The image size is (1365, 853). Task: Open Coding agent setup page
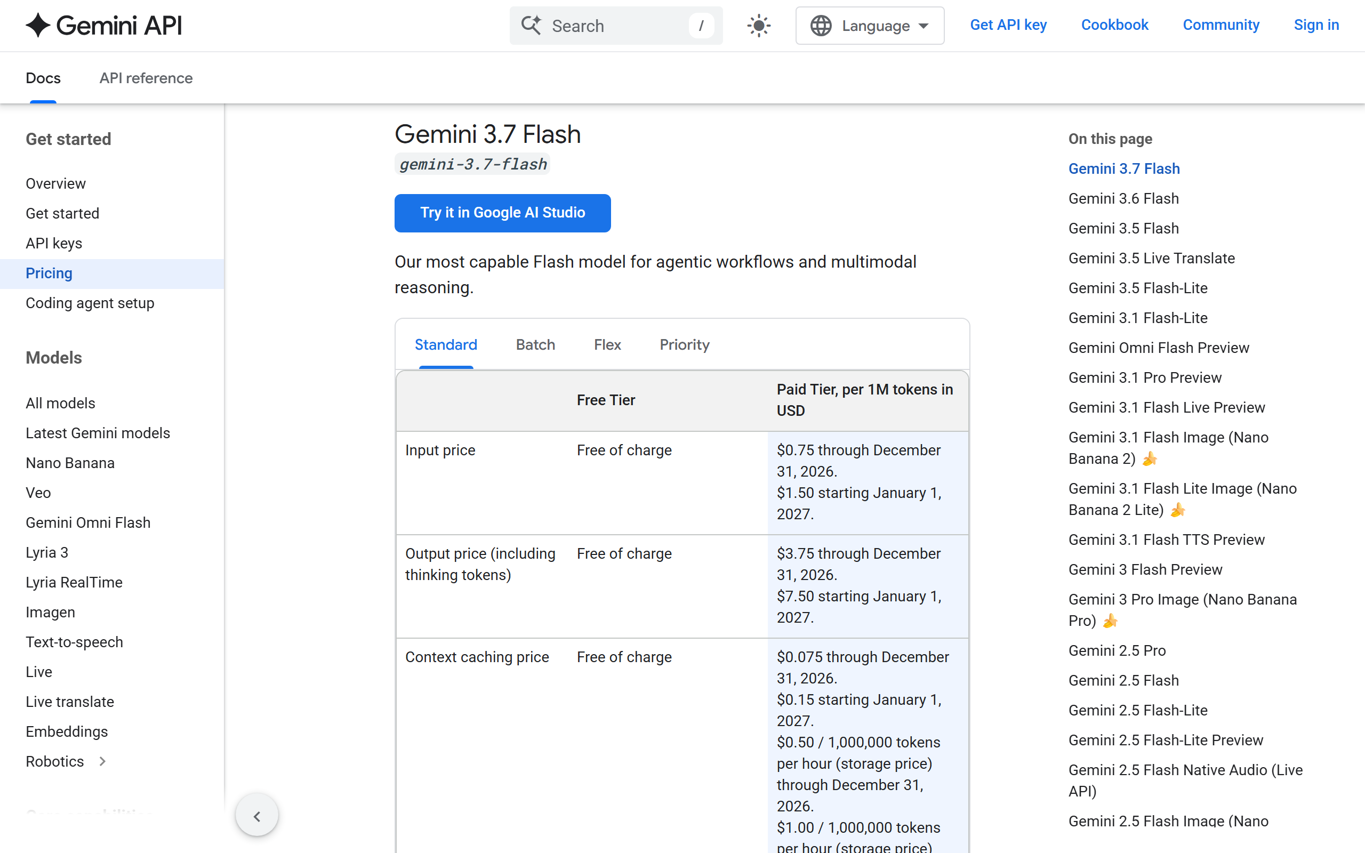[x=90, y=303]
